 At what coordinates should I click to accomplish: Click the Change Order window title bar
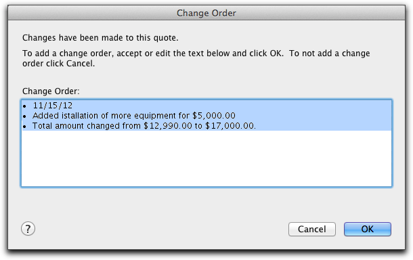click(206, 13)
